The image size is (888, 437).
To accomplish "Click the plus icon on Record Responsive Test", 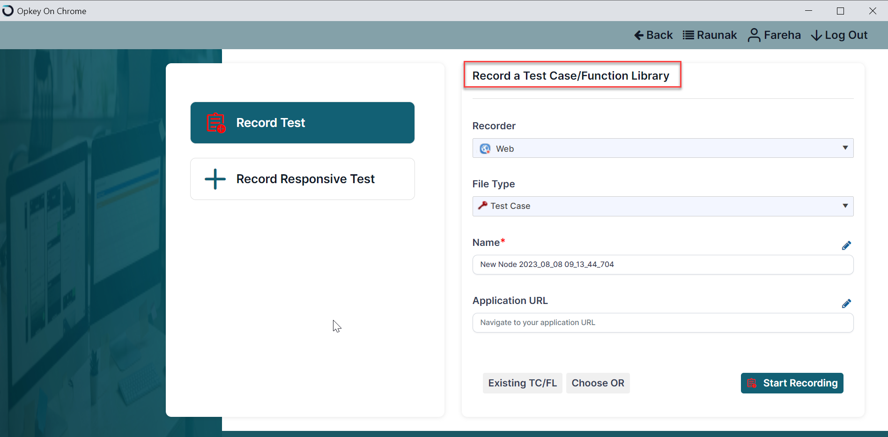I will 215,179.
